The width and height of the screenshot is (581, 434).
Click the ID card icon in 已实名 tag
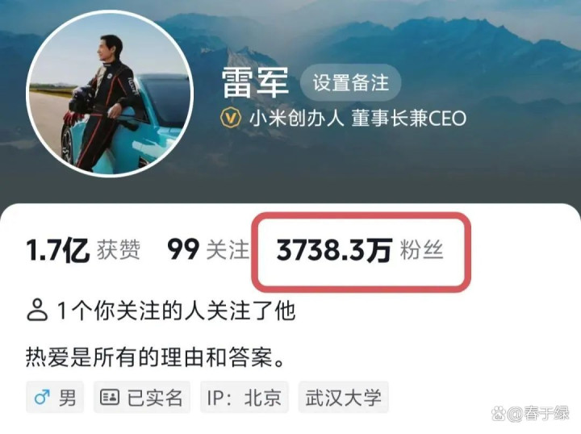click(110, 397)
